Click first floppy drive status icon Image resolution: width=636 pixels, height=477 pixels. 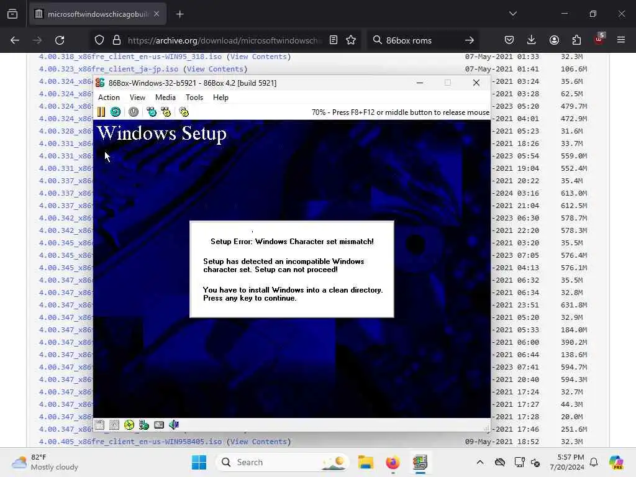coord(100,425)
